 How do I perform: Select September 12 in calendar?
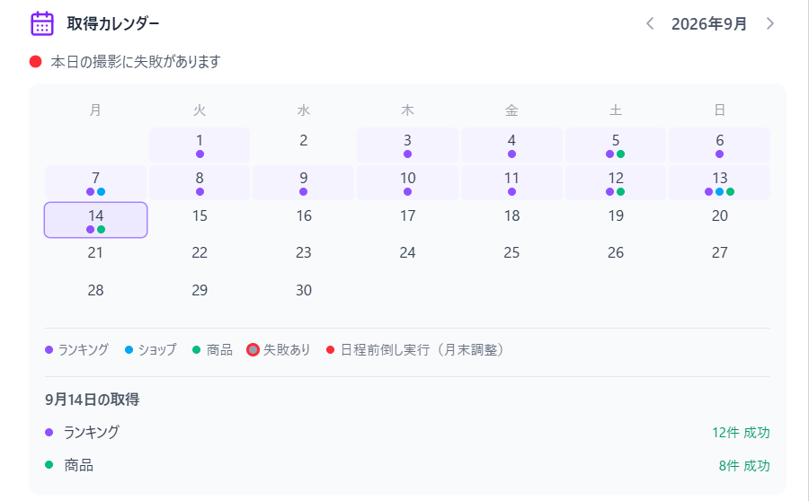(616, 183)
